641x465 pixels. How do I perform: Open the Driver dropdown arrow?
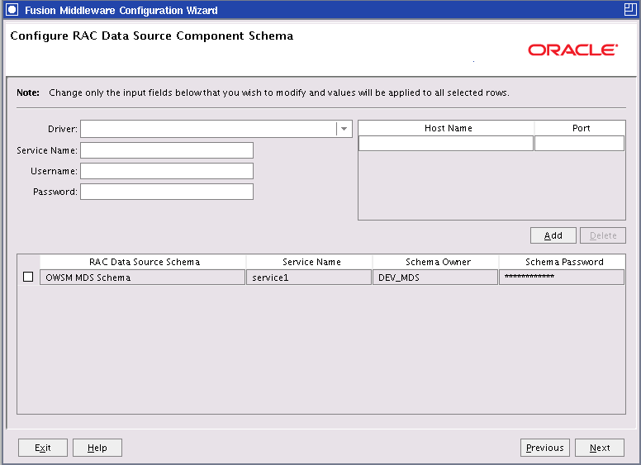pos(344,129)
